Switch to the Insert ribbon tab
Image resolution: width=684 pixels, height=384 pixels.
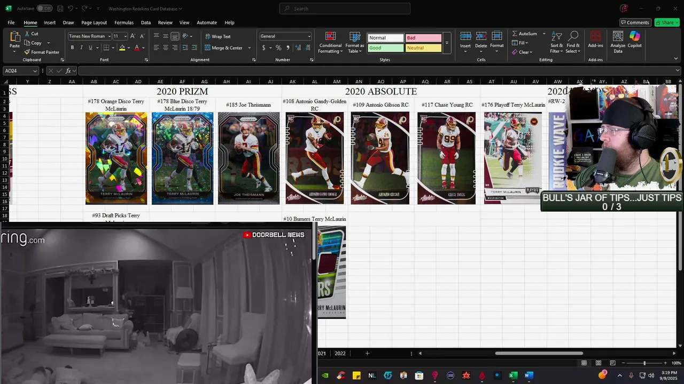[50, 22]
